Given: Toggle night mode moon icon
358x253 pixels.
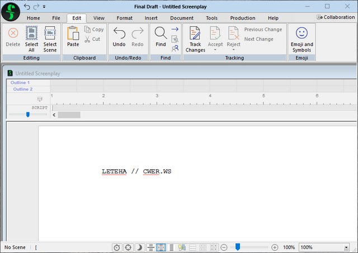Looking at the screenshot, I should click(139, 247).
